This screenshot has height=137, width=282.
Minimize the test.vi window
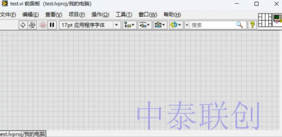pyautogui.click(x=237, y=4)
